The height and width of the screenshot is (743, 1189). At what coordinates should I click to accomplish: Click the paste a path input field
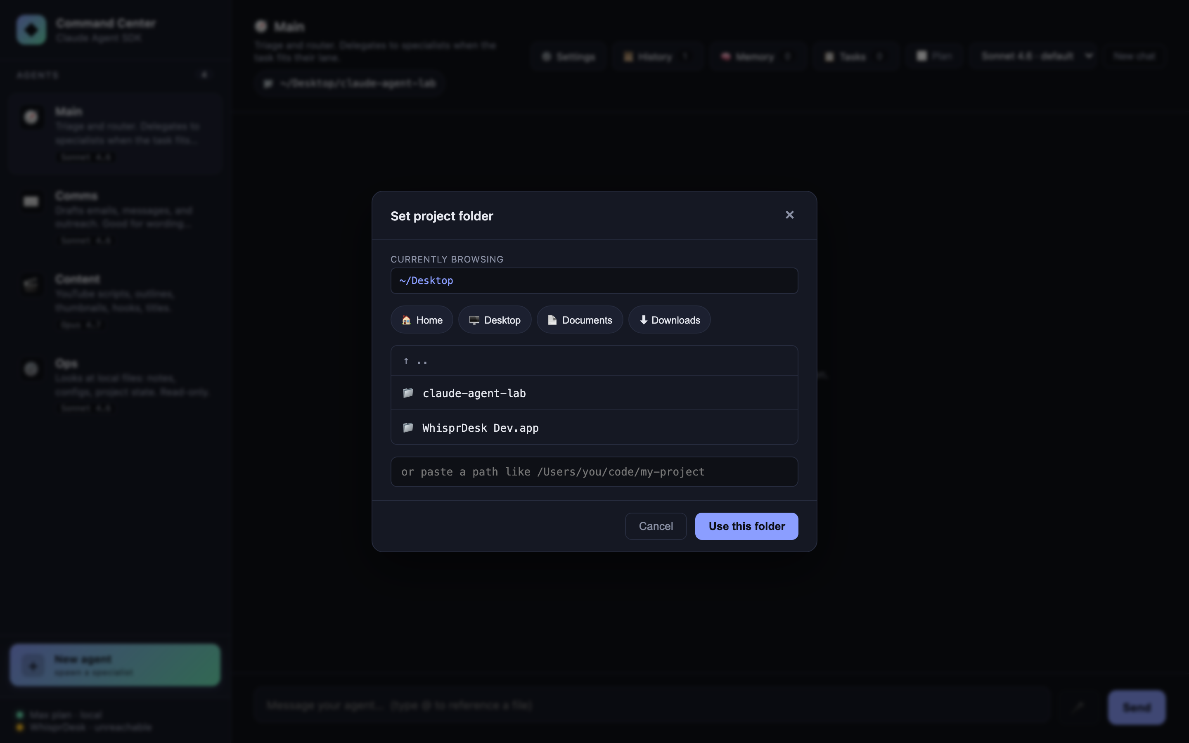594,472
